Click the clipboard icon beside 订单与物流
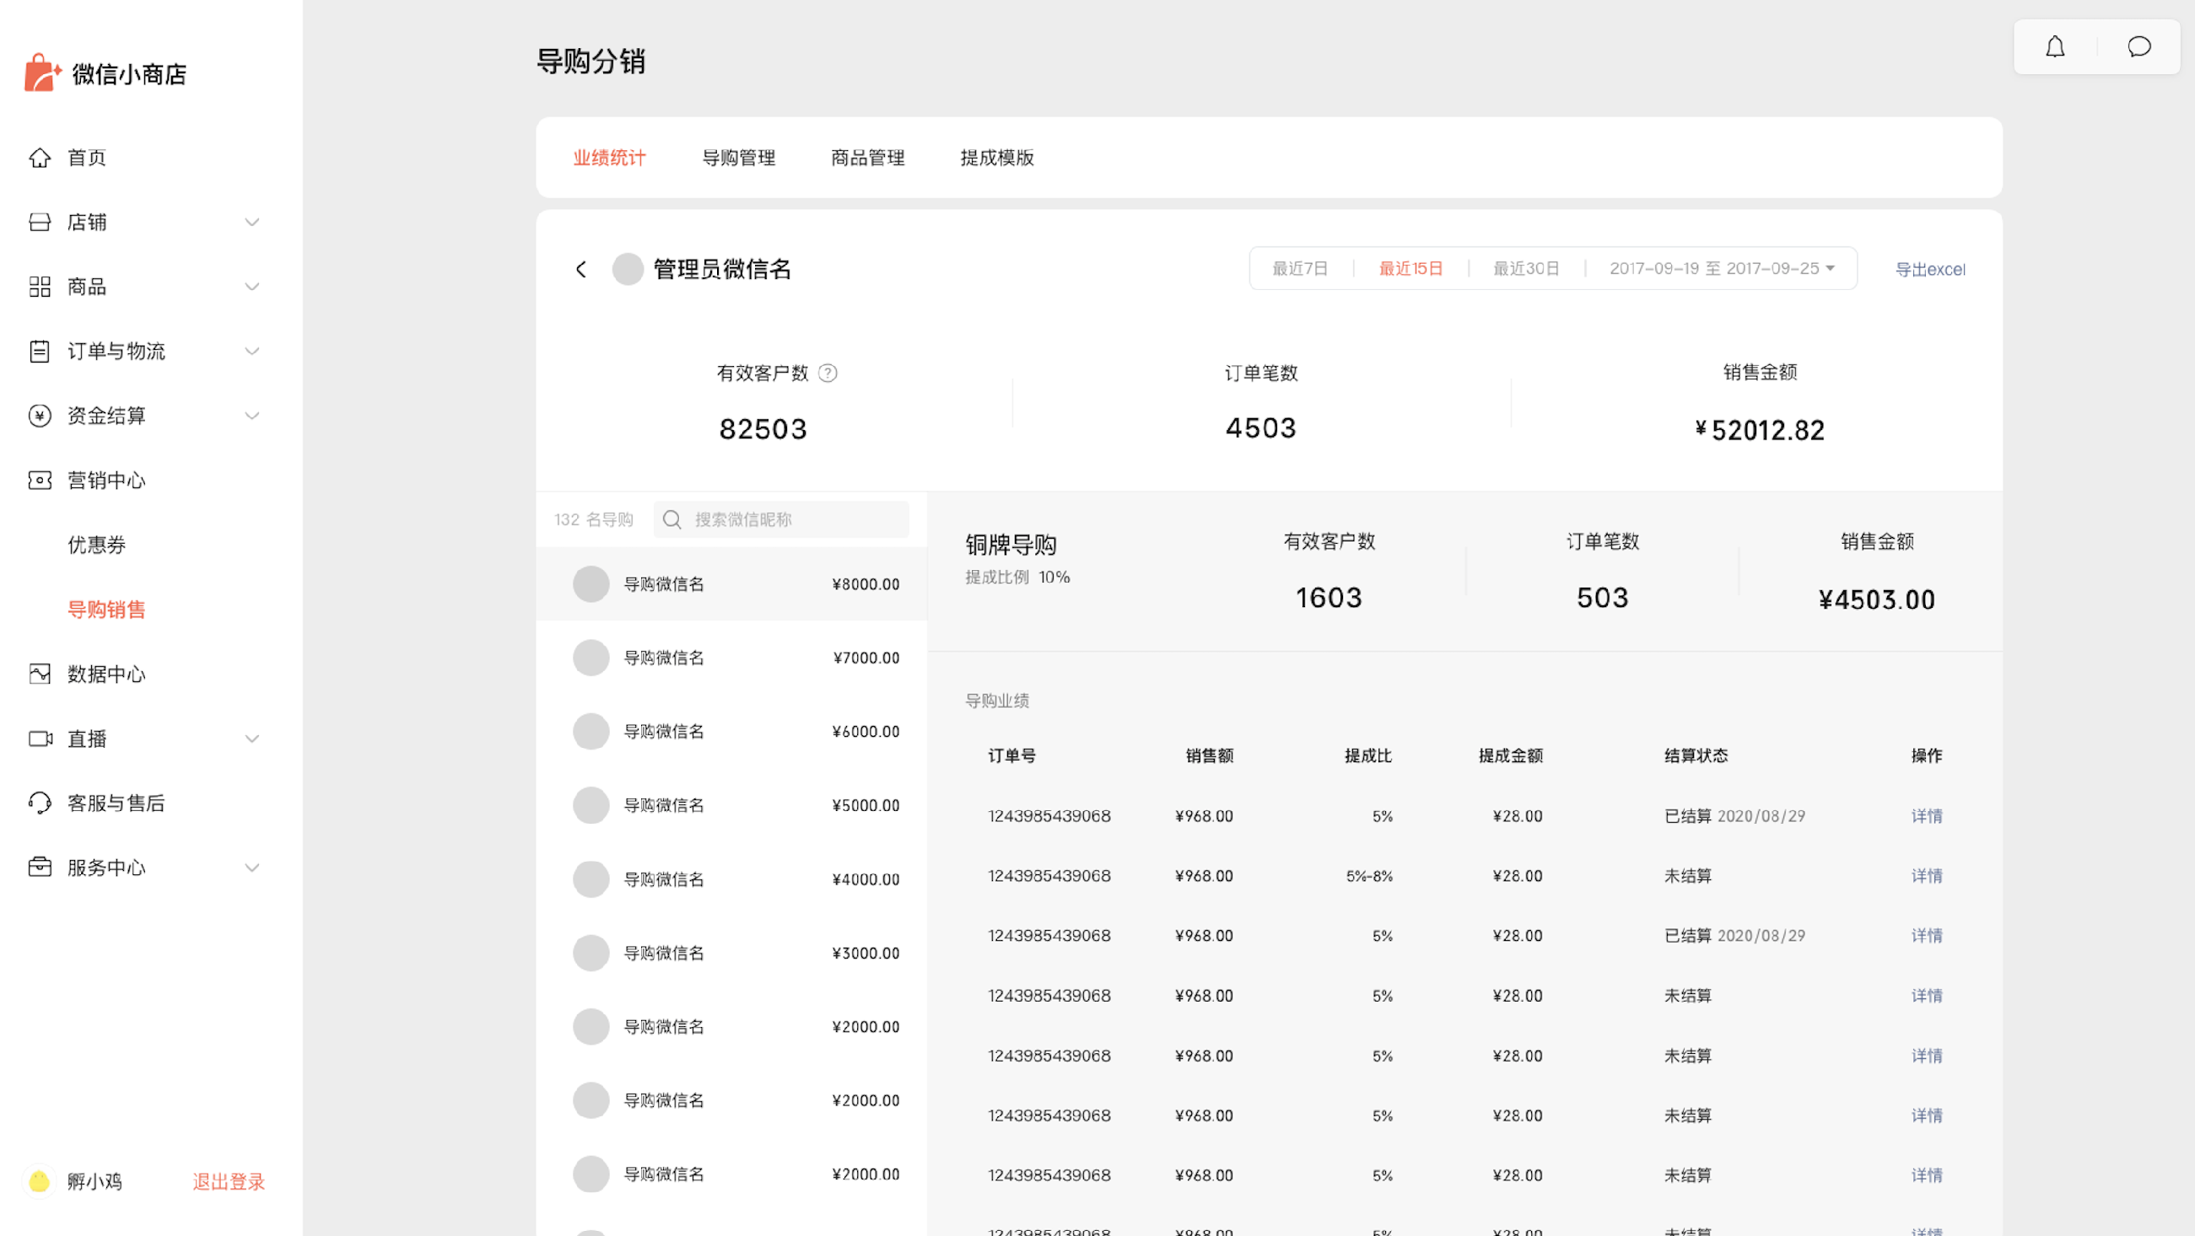Image resolution: width=2195 pixels, height=1236 pixels. coord(39,351)
